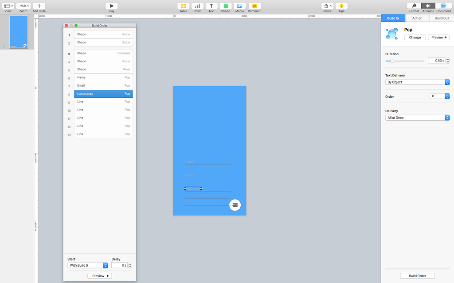Viewport: 454px width, 283px height.
Task: Open the Text Delivery By Object dropdown
Action: (417, 82)
